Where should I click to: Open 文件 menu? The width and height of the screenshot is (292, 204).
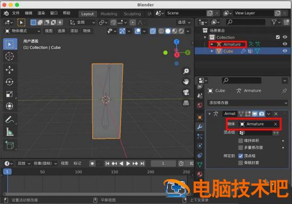click(16, 13)
